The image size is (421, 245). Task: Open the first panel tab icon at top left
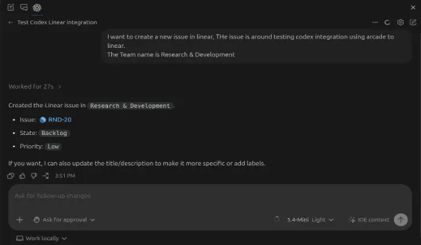(11, 7)
